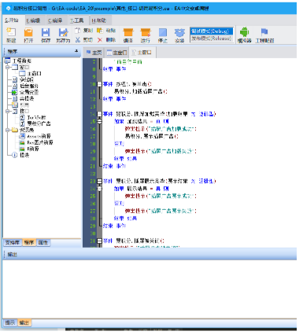Click the 运行 (Run) orange box icon
The image size is (303, 335).
(145, 32)
